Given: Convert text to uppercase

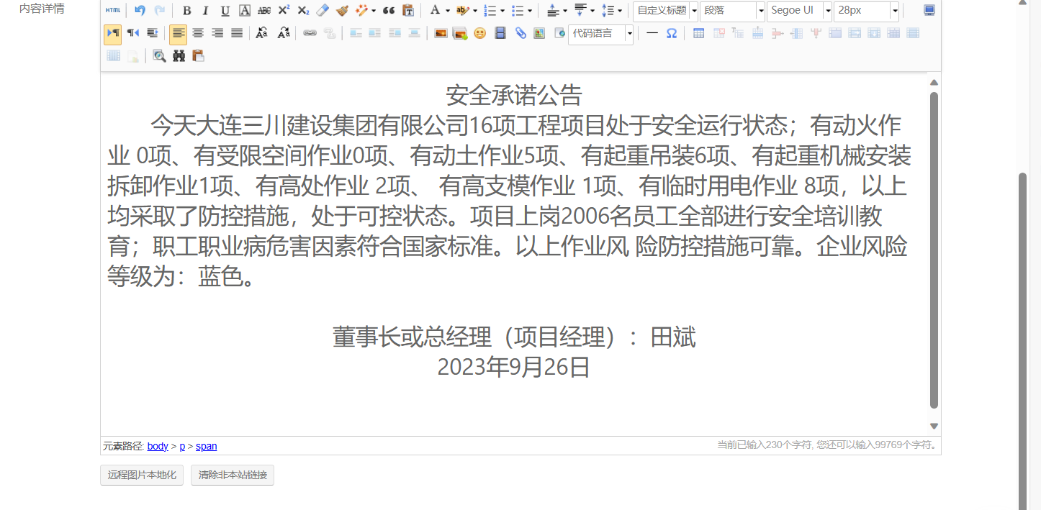Looking at the screenshot, I should pyautogui.click(x=262, y=33).
